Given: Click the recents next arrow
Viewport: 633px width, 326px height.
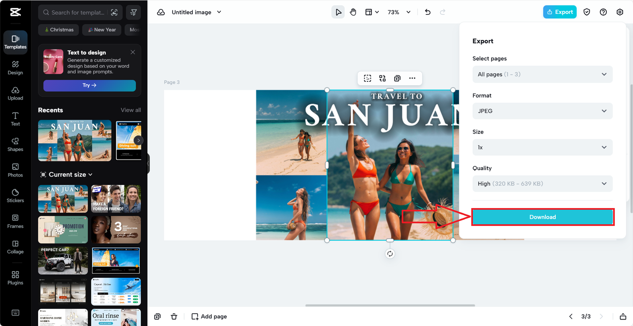Looking at the screenshot, I should (138, 141).
